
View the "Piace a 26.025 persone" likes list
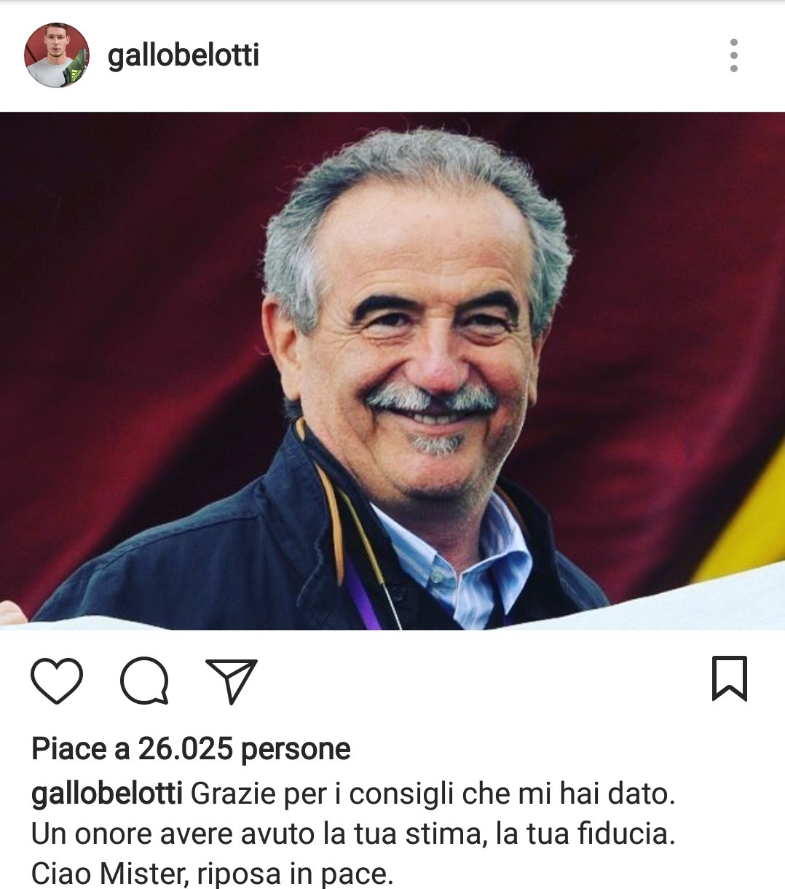[191, 749]
